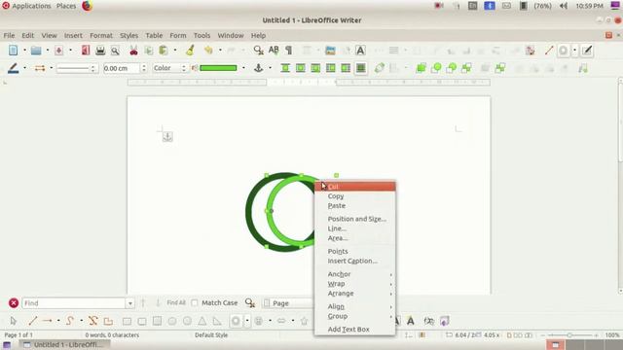623x350 pixels.
Task: Click the Open folder icon
Action: click(36, 51)
